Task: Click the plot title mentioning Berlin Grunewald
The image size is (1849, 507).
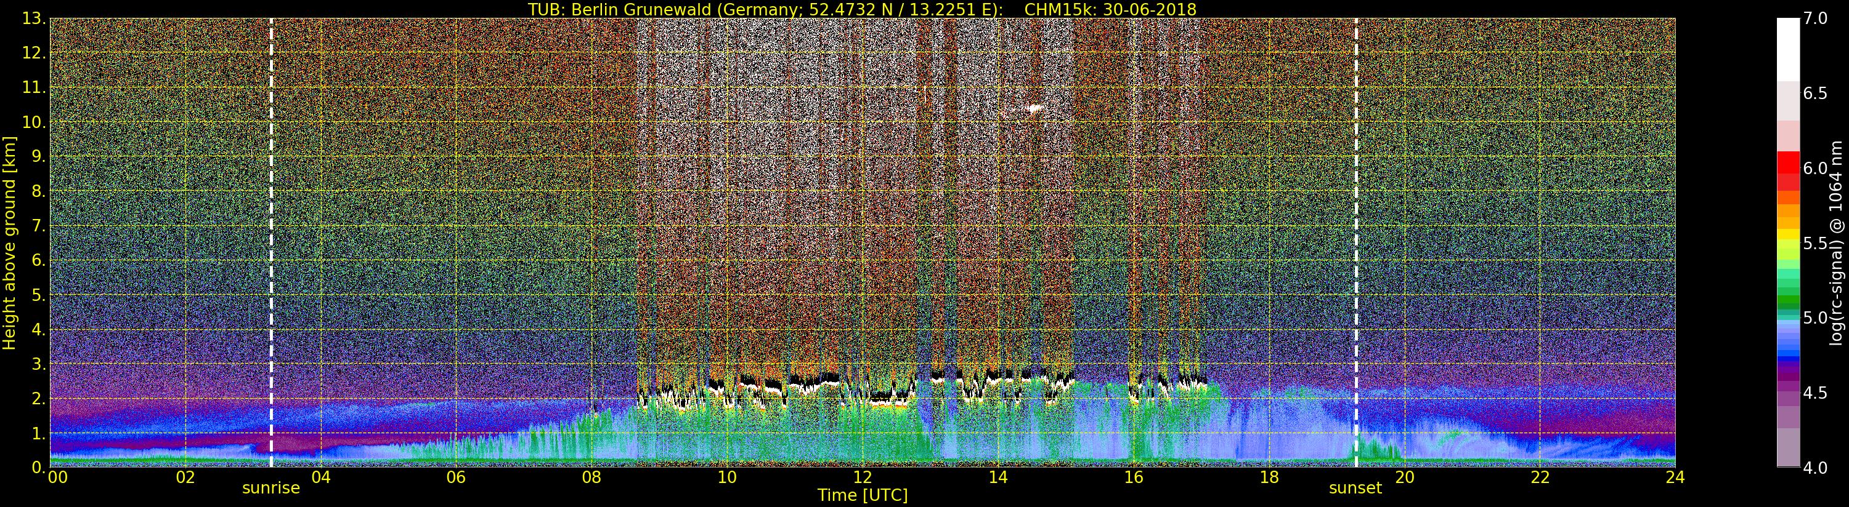Action: coord(862,9)
